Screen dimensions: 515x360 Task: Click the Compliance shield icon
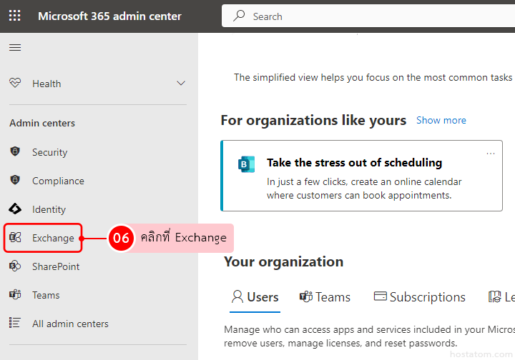pyautogui.click(x=15, y=180)
